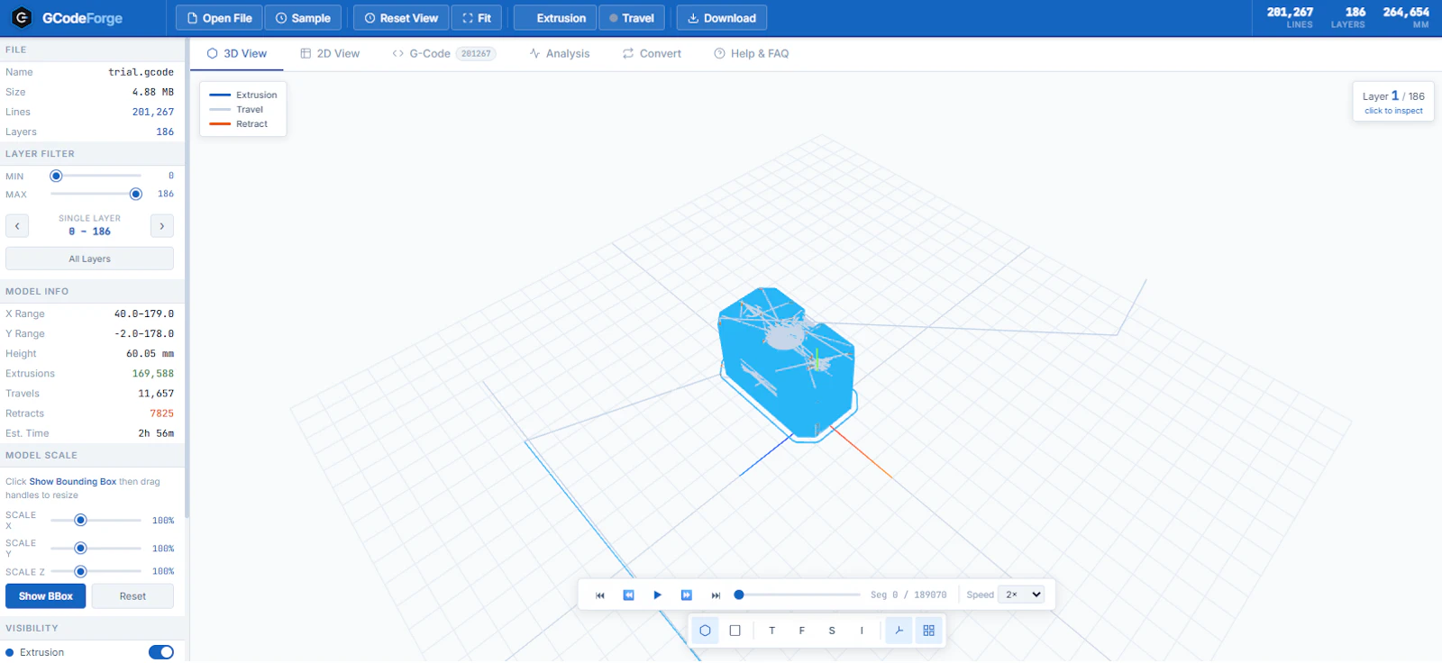The width and height of the screenshot is (1442, 663).
Task: Click the scale Reset button
Action: pyautogui.click(x=132, y=596)
